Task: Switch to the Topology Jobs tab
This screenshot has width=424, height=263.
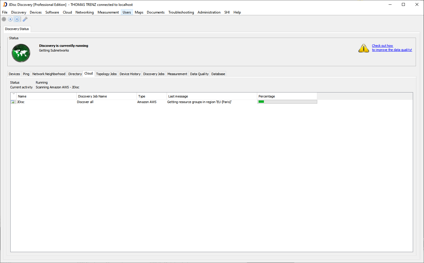Action: point(106,74)
